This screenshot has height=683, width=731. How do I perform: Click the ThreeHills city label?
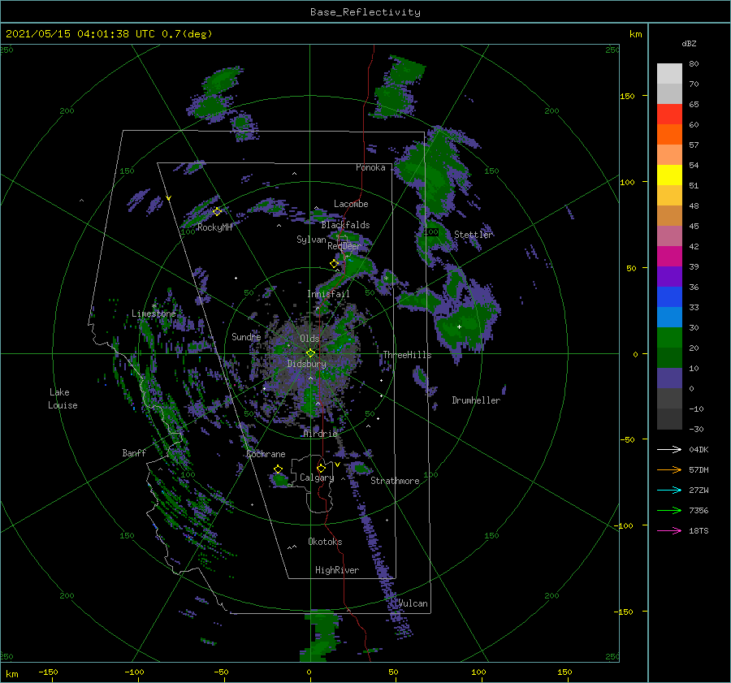point(407,355)
